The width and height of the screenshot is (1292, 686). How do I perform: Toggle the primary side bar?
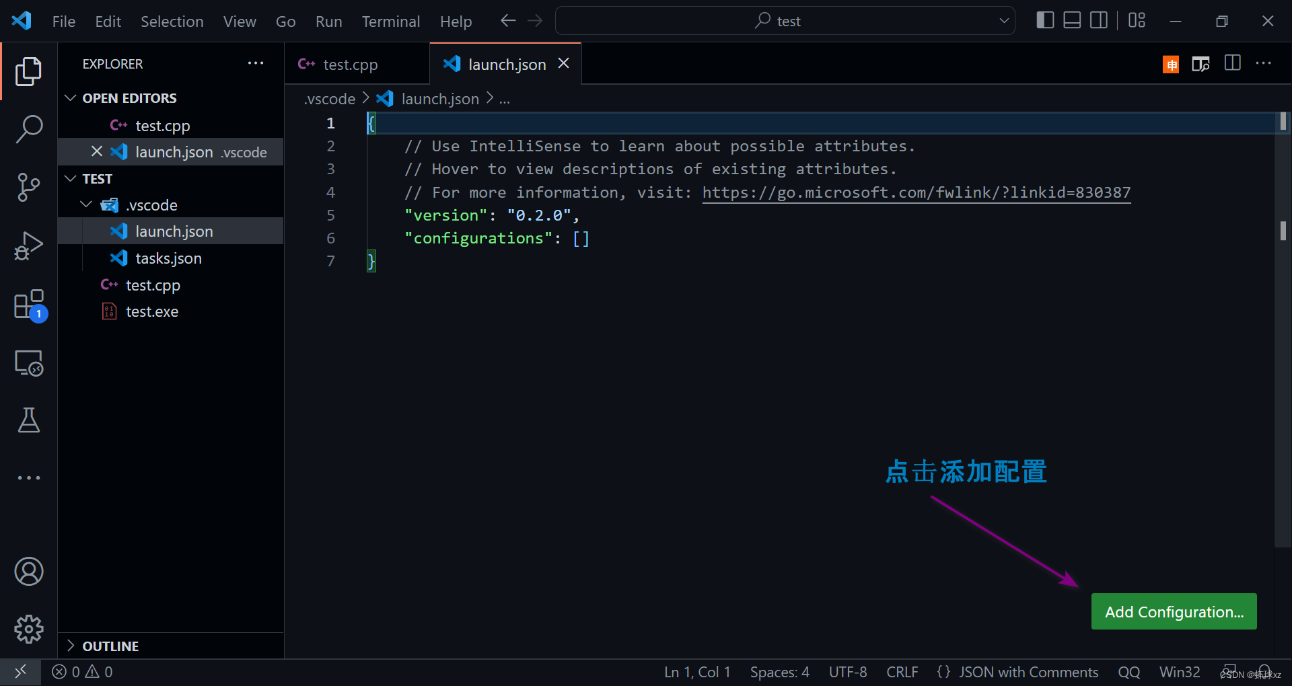pos(1045,21)
